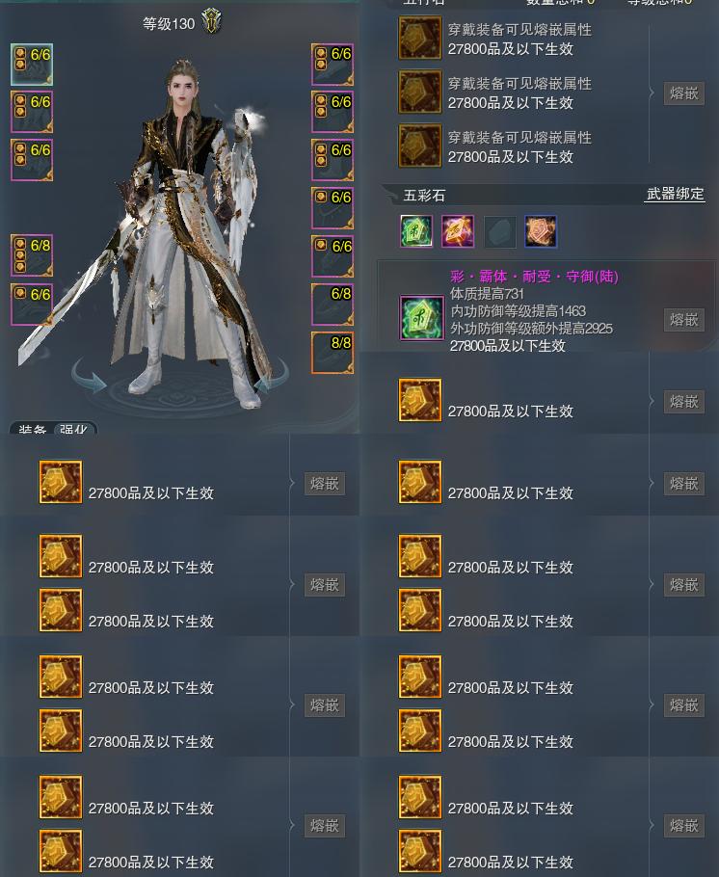The width and height of the screenshot is (719, 877).
Task: Select the left-column 6/8 equipment slot
Action: pos(32,255)
